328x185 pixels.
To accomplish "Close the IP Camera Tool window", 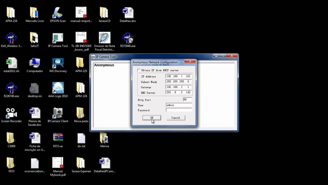I will (232, 55).
